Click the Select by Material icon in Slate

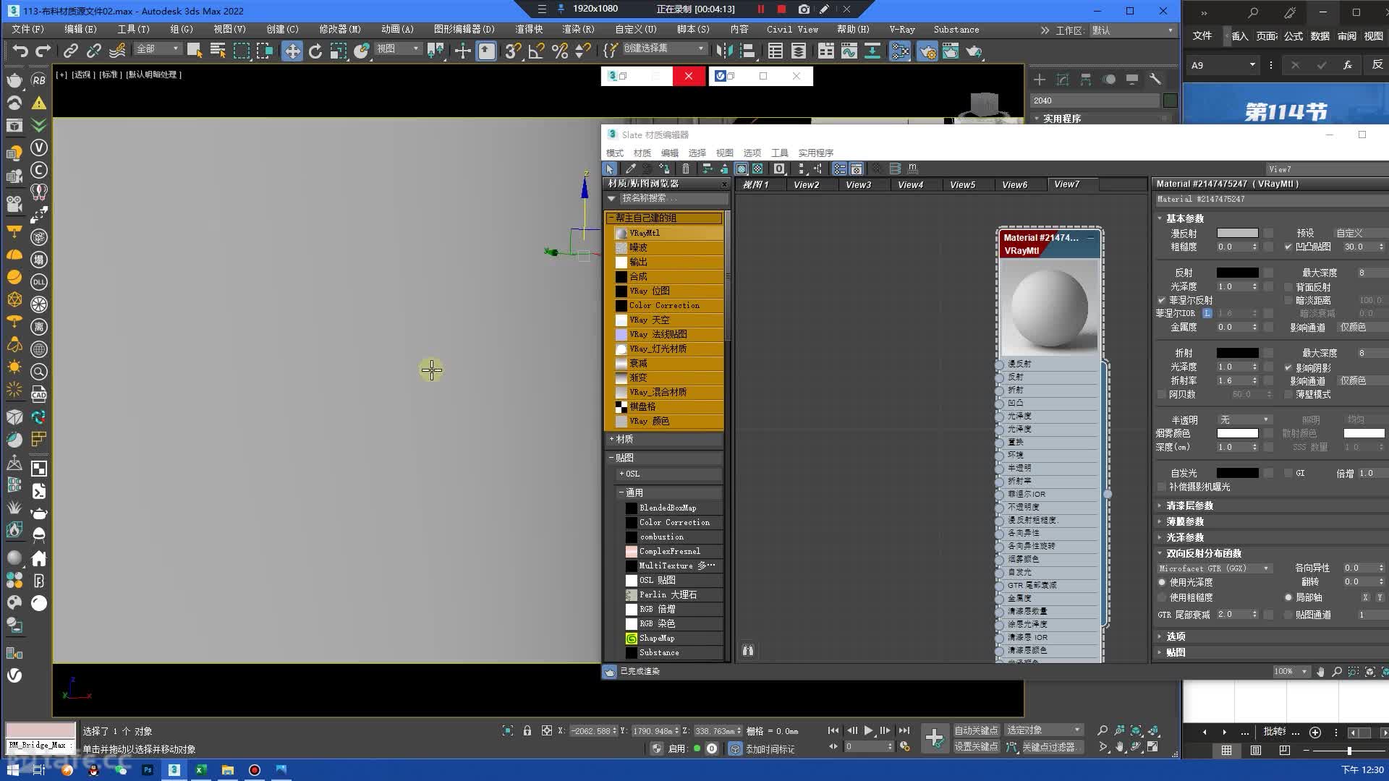click(877, 168)
